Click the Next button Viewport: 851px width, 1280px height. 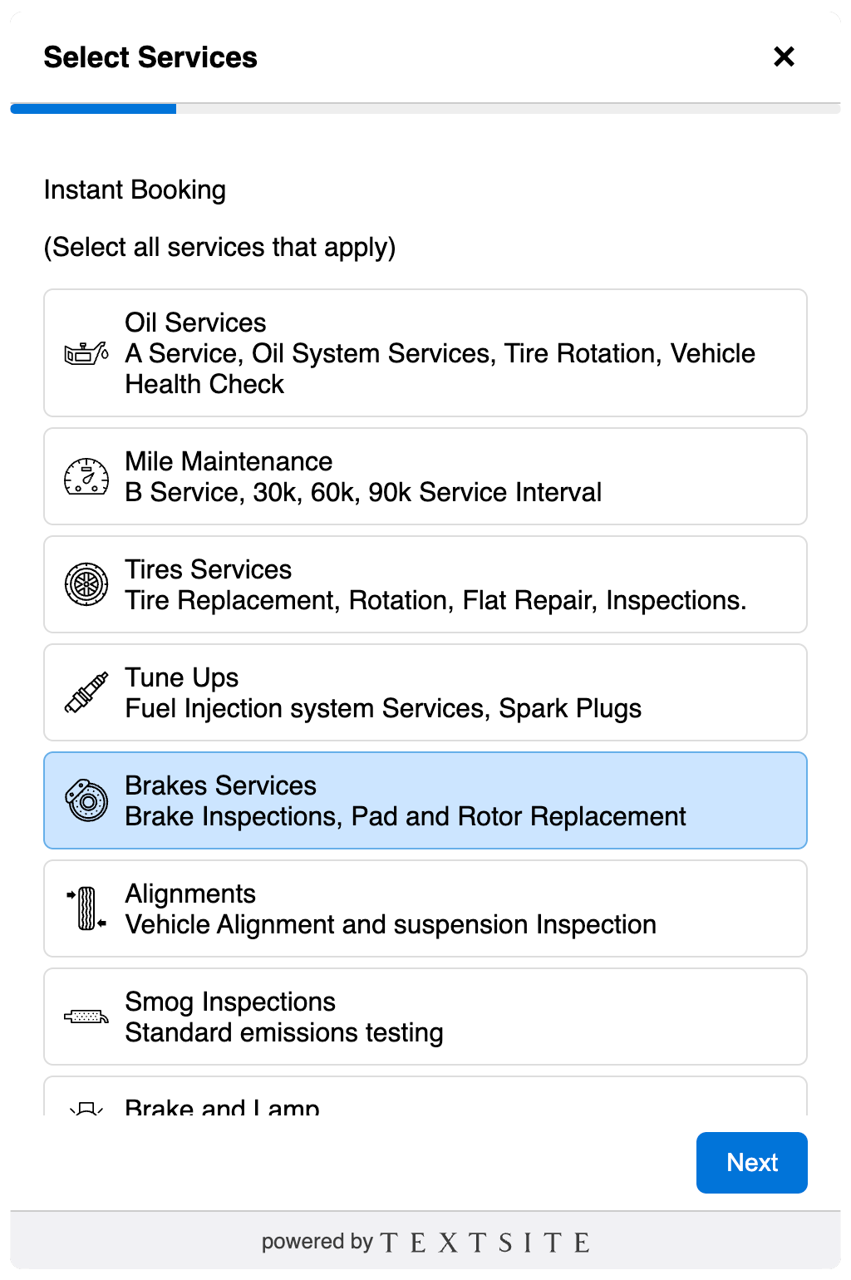click(x=750, y=1162)
